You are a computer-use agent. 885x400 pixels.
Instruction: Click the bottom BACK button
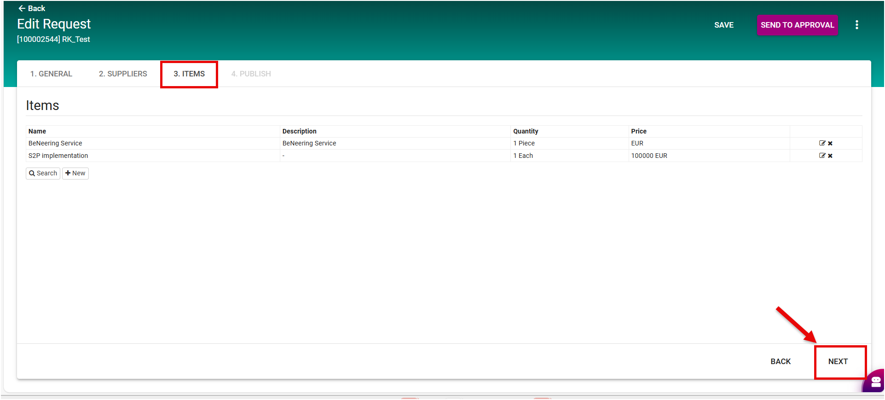coord(781,361)
